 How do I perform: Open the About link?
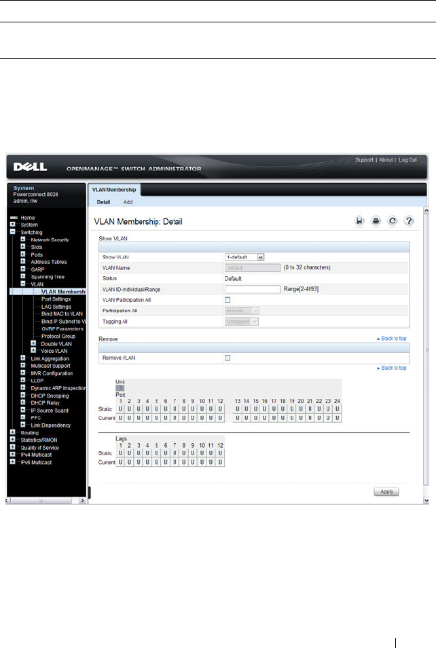click(386, 160)
